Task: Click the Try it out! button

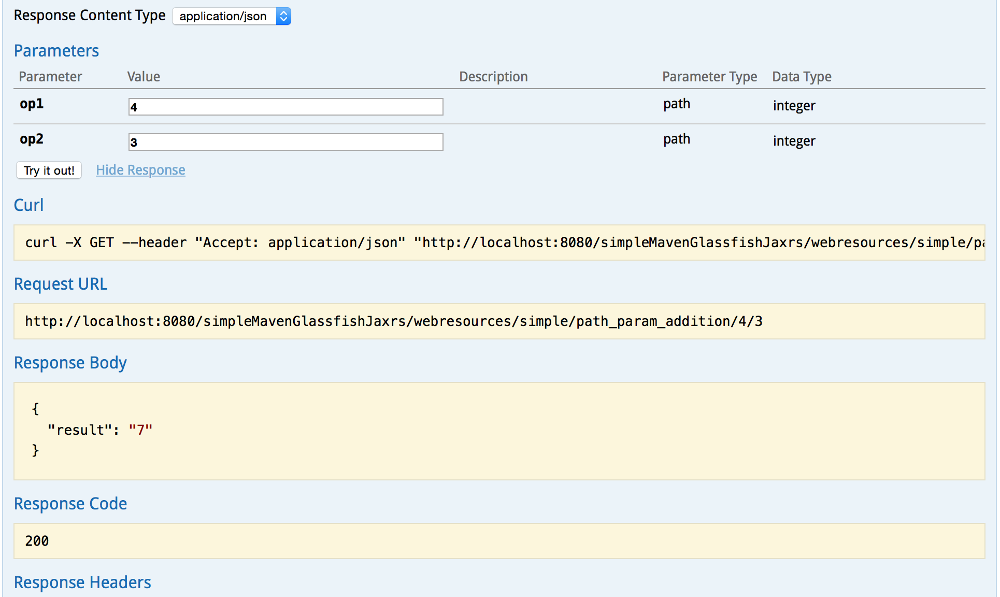Action: [x=48, y=170]
